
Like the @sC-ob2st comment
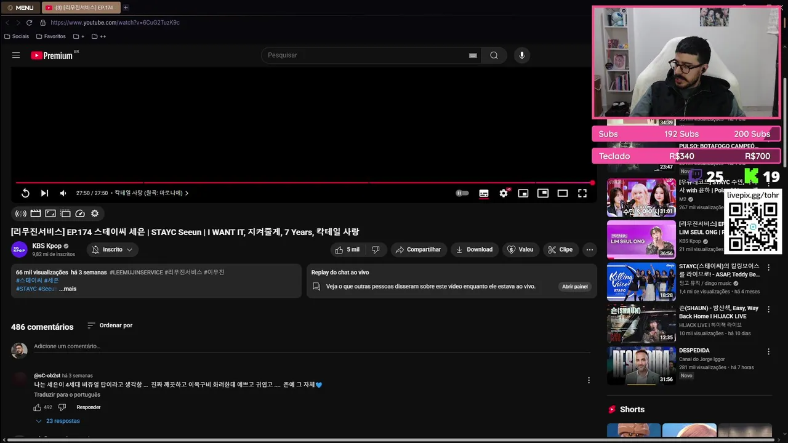[38, 407]
